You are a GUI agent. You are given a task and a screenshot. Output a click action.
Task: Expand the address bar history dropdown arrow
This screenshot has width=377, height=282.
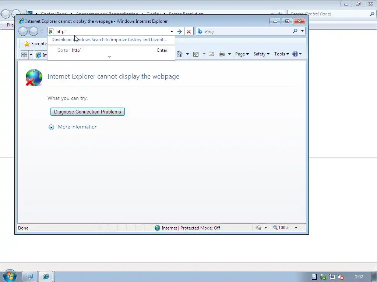pos(172,32)
